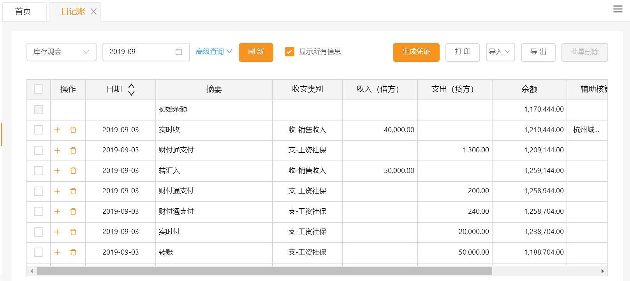The width and height of the screenshot is (630, 281).
Task: Toggle the select-all header checkbox
Action: [39, 89]
